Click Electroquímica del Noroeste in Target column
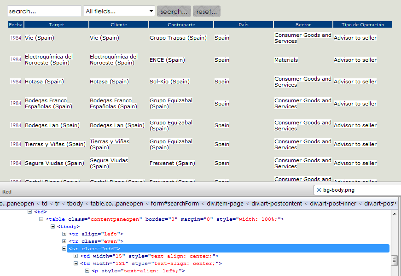The height and width of the screenshot is (276, 401). point(49,59)
